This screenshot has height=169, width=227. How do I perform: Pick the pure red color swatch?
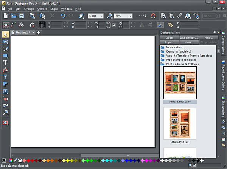(28, 160)
